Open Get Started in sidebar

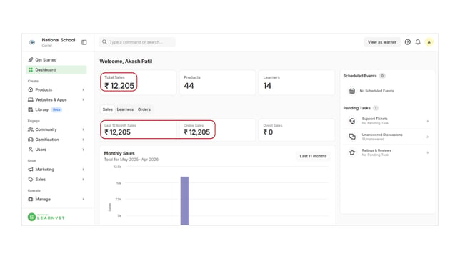point(56,59)
